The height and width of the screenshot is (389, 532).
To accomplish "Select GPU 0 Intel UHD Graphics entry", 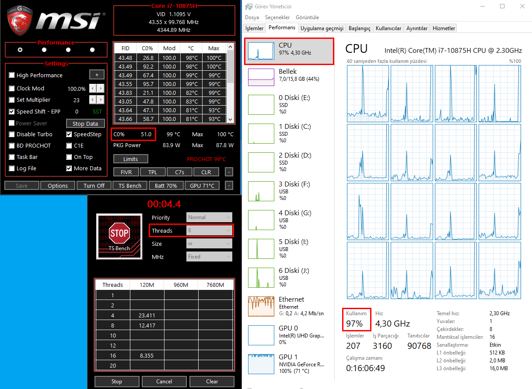I will 289,335.
